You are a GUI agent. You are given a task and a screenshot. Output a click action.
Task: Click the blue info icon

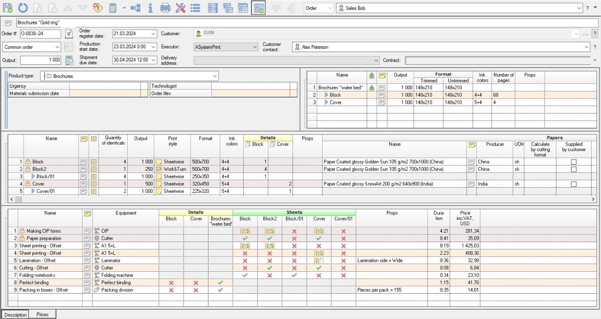[150, 8]
